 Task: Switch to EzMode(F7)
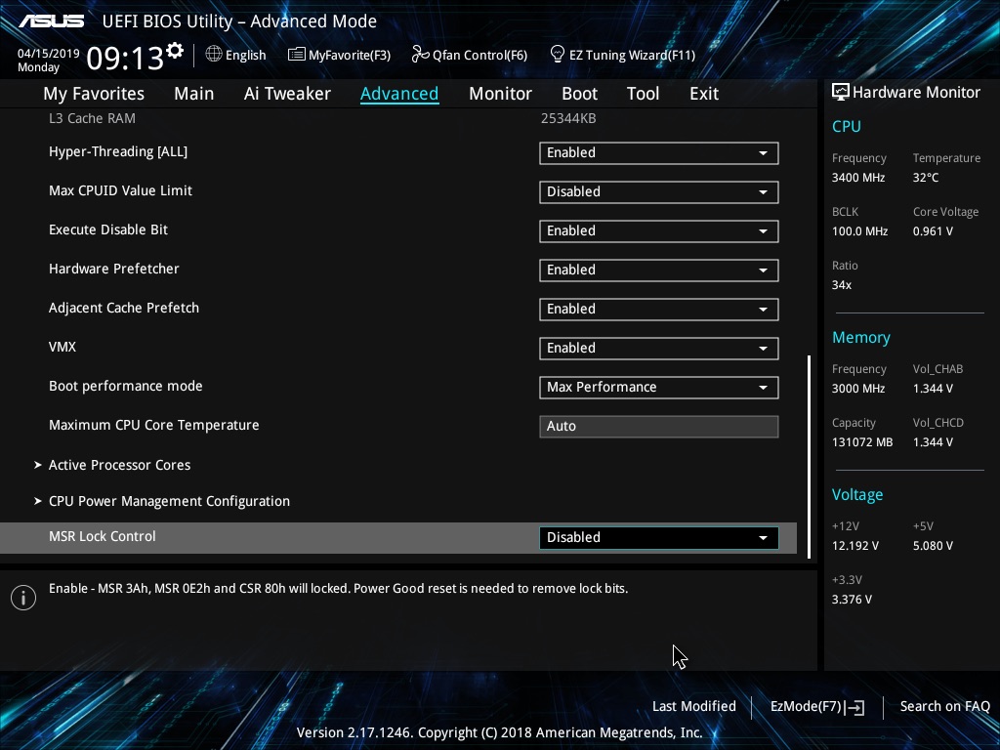coord(817,707)
